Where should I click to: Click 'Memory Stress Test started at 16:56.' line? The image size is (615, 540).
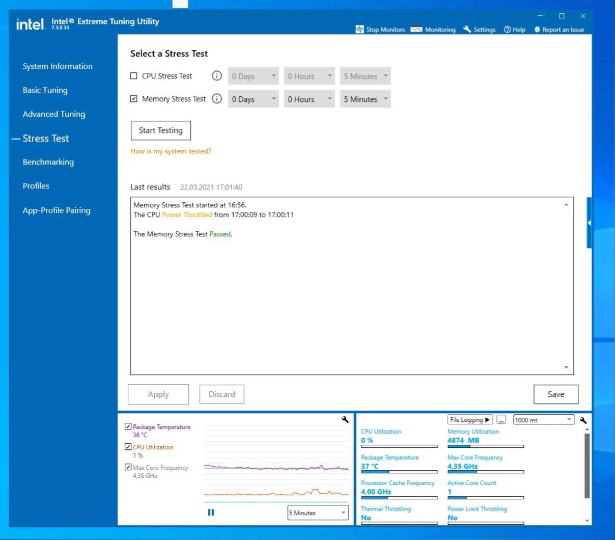pos(190,205)
